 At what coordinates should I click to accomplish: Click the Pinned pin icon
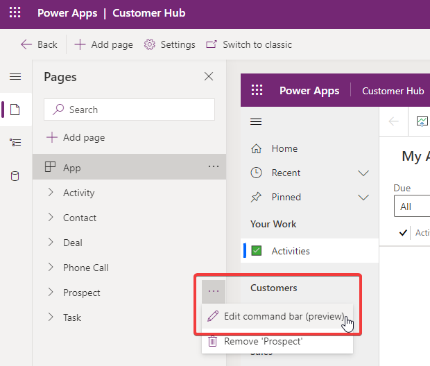click(x=256, y=197)
